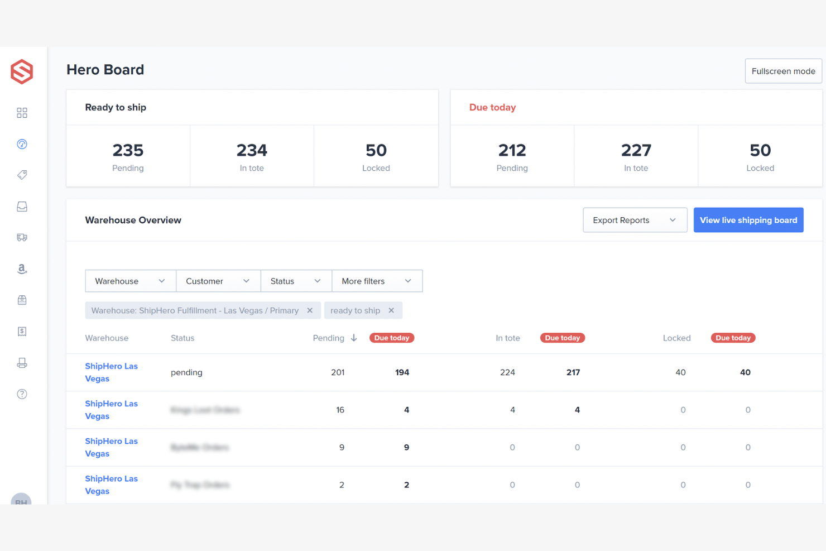Dismiss the Las Vegas warehouse filter tag
The height and width of the screenshot is (551, 826).
click(310, 310)
